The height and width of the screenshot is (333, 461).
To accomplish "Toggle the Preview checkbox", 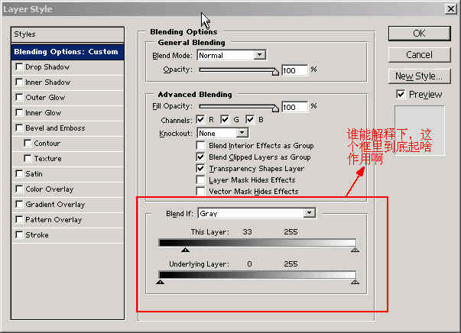I will 401,94.
